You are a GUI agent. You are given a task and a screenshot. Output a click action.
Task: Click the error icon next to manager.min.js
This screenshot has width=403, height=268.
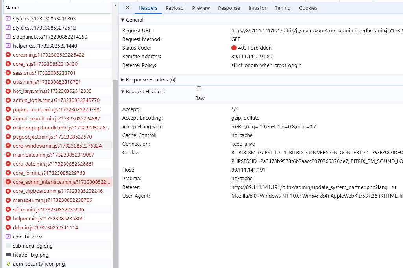pos(8,200)
